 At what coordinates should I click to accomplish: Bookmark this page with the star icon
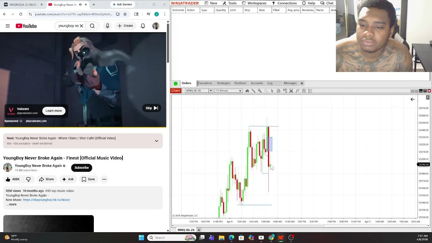(x=125, y=14)
